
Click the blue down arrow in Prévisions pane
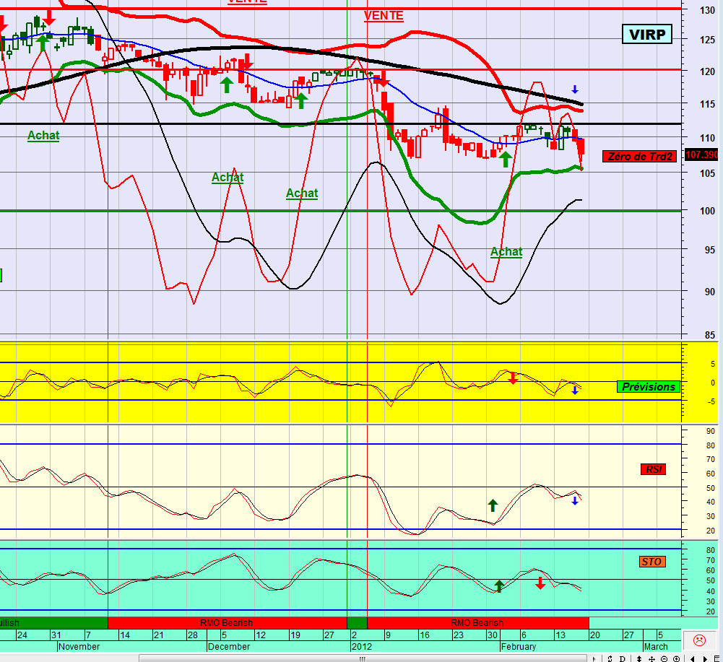coord(575,390)
